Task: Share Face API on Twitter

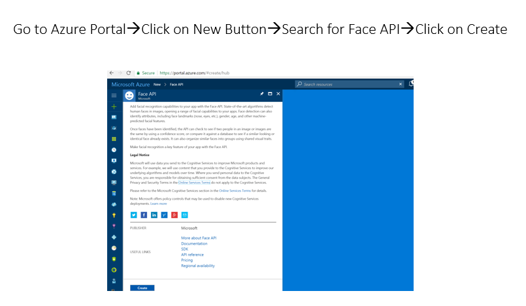Action: pos(134,215)
